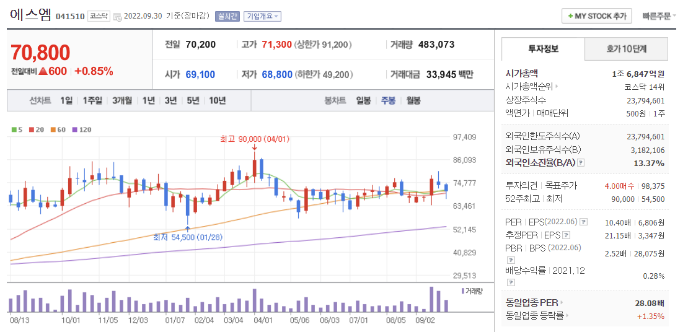This screenshot has width=688, height=332.
Task: Select the 3년 line chart range
Action: (170, 100)
